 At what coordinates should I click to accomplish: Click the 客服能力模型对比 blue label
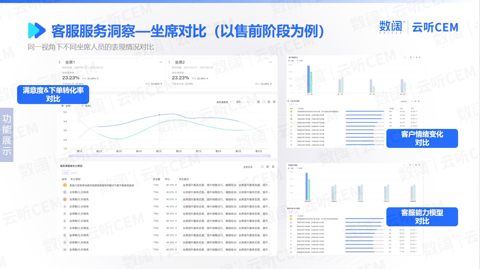pos(422,217)
